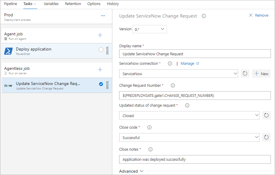This screenshot has width=275, height=175.
Task: Open the Manage connection link
Action: (x=190, y=64)
